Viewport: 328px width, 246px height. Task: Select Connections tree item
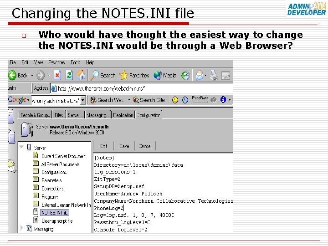(52, 189)
